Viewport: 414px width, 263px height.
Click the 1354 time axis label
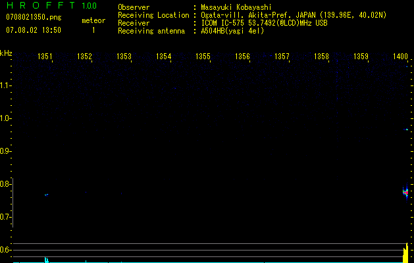tap(163, 57)
